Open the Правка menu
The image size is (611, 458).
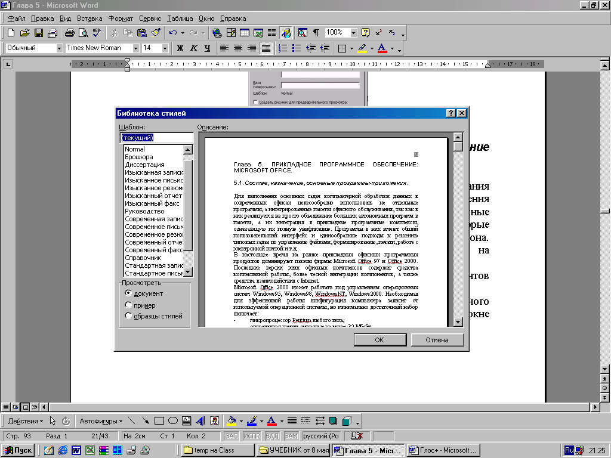(42, 18)
